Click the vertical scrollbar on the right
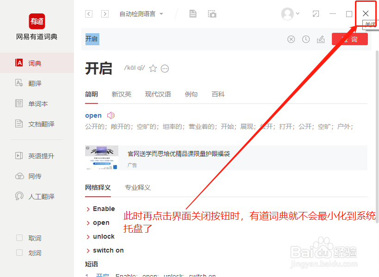 [377, 137]
